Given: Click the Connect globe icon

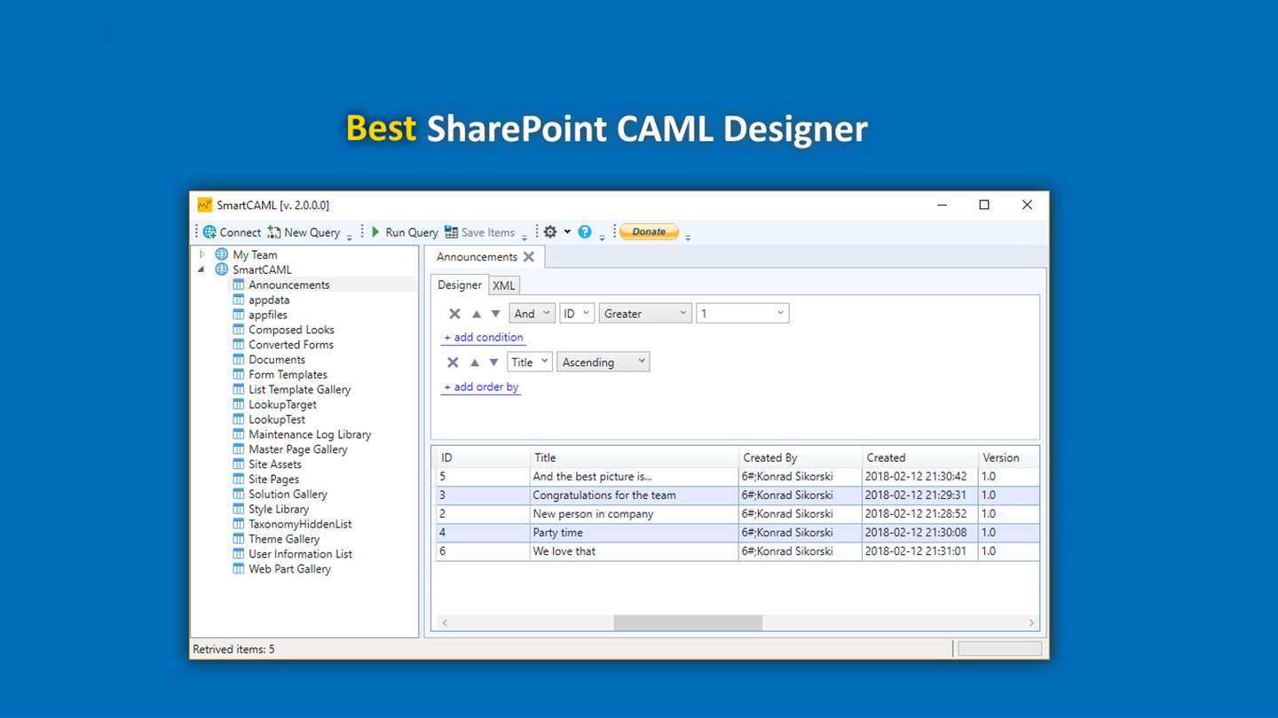Looking at the screenshot, I should (210, 232).
